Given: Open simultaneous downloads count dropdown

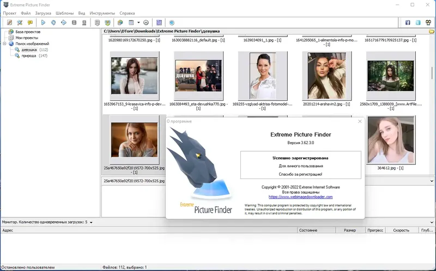Looking at the screenshot, I should coord(91,223).
